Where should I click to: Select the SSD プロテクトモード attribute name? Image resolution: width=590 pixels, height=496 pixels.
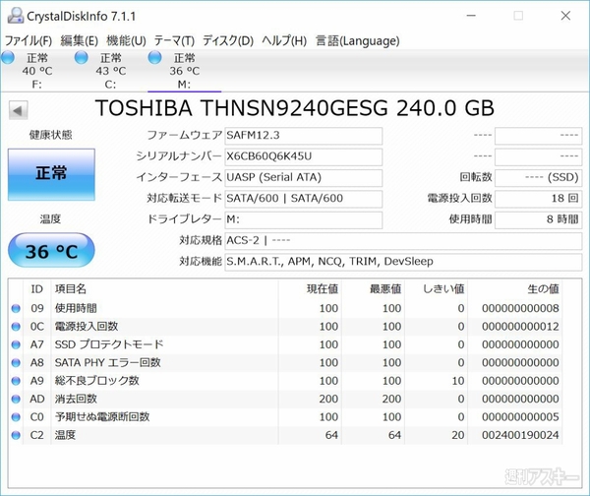pyautogui.click(x=109, y=344)
